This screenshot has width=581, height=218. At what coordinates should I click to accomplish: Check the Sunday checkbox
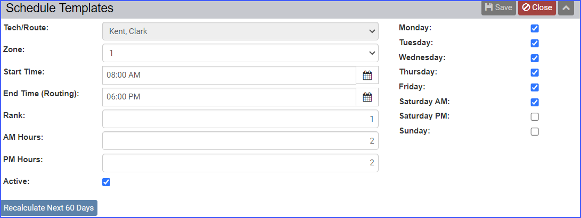(534, 132)
